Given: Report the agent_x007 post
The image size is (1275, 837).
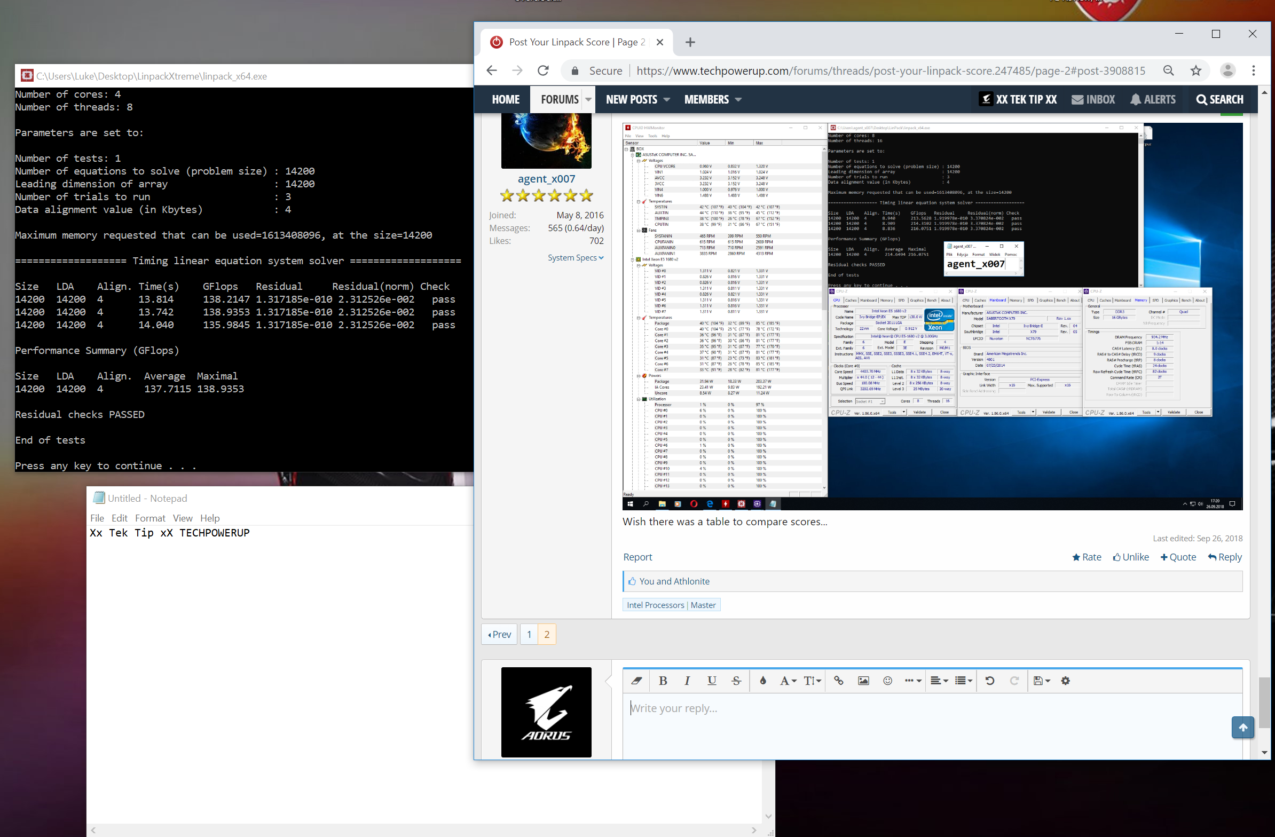Looking at the screenshot, I should tap(637, 557).
